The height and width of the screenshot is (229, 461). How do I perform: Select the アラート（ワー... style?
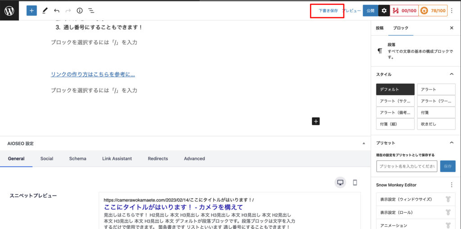pos(436,101)
